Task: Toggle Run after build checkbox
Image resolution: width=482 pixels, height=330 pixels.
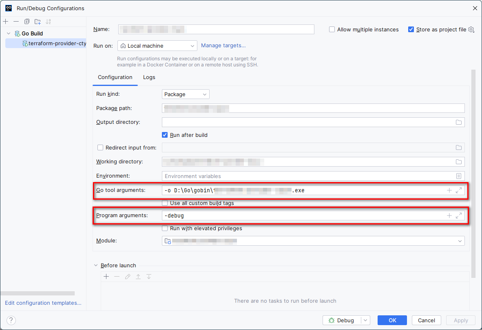Action: (x=165, y=135)
